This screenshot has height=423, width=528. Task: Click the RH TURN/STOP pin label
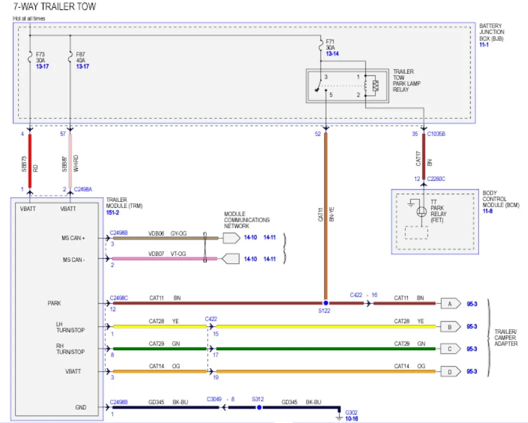tap(70, 349)
